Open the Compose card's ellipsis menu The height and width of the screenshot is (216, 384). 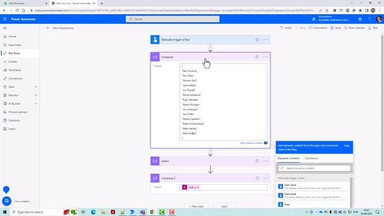265,57
